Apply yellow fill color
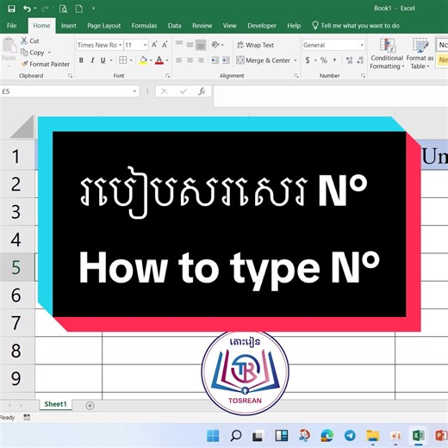This screenshot has width=448, height=448. tap(143, 60)
